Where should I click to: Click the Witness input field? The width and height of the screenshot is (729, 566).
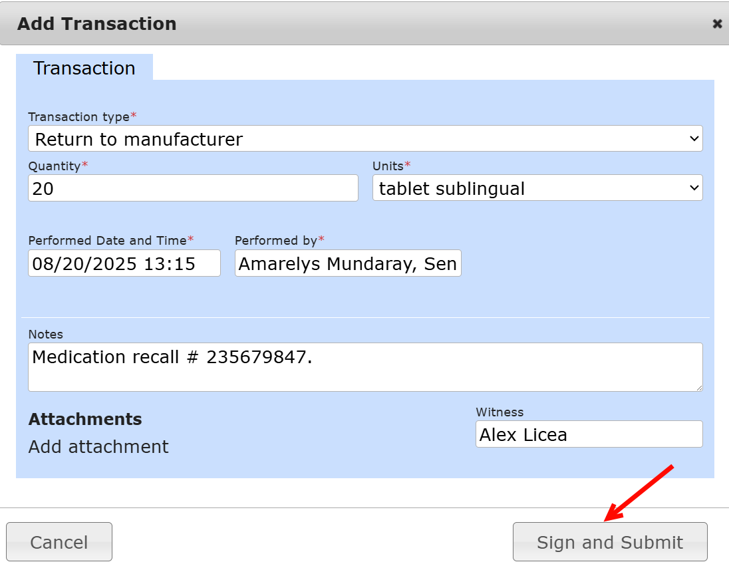tap(589, 434)
